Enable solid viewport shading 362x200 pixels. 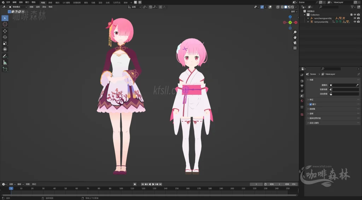click(286, 7)
